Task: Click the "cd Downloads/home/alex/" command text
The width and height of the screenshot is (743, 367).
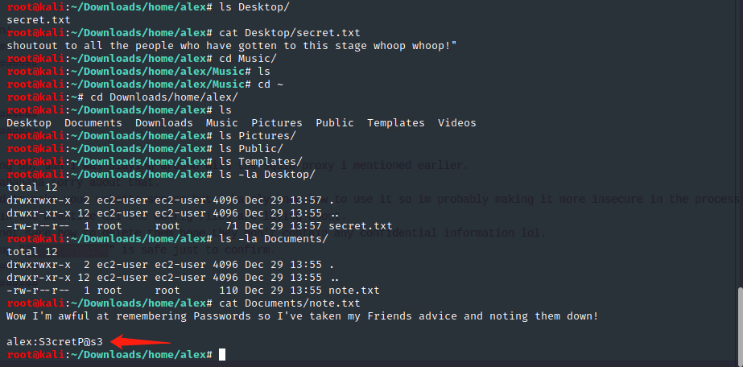Action: pyautogui.click(x=164, y=97)
